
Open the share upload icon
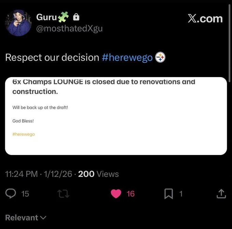tap(221, 194)
